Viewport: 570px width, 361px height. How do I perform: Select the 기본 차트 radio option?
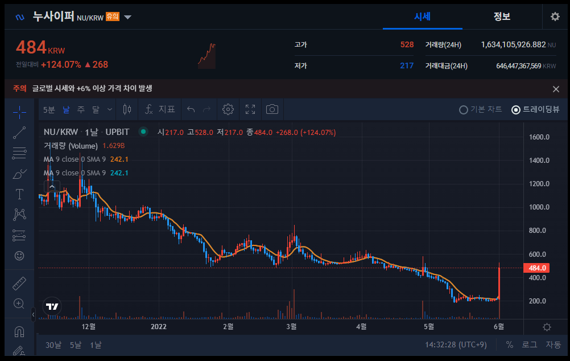click(480, 109)
